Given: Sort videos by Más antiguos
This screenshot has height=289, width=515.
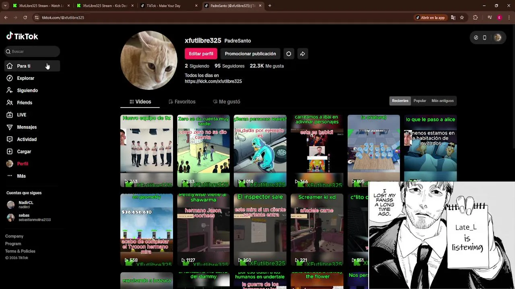Looking at the screenshot, I should point(443,101).
